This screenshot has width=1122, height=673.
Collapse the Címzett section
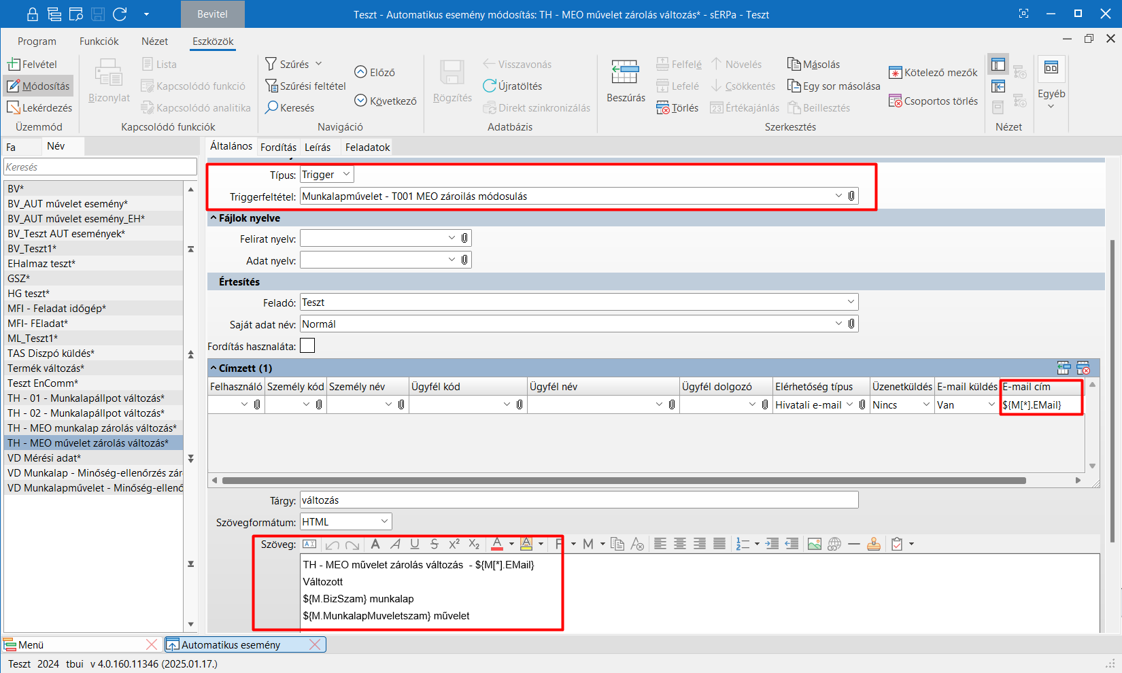click(x=214, y=368)
